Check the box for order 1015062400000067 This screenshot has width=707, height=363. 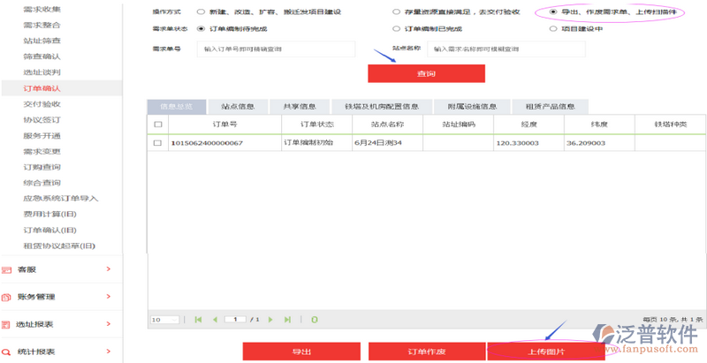click(157, 142)
